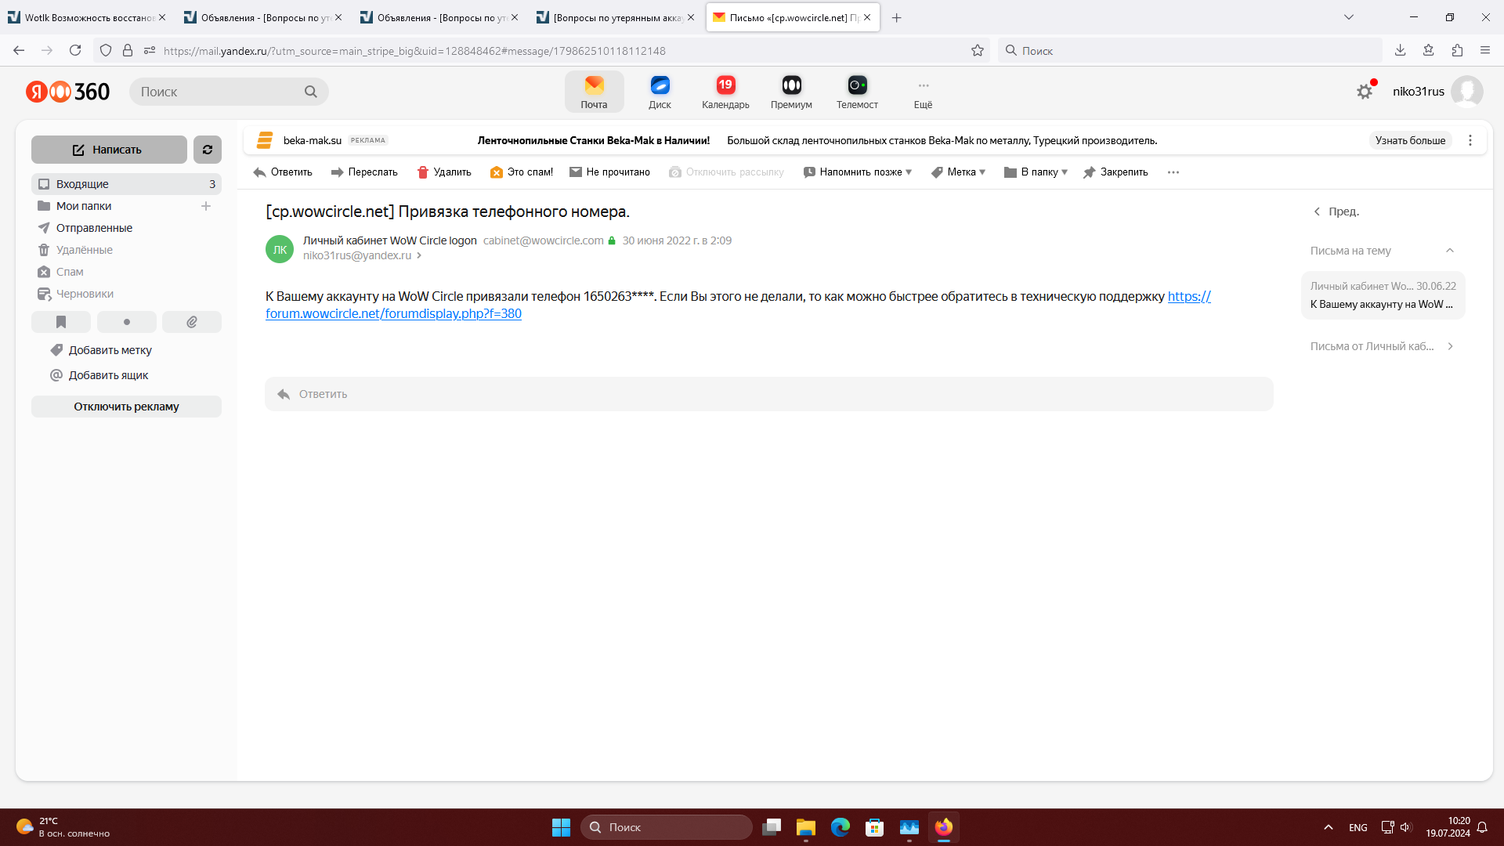Screen dimensions: 1504x846
Task: Click the refresh mail button
Action: pos(208,150)
